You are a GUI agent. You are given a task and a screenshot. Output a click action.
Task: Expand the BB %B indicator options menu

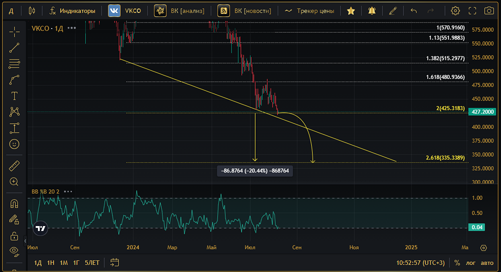tap(68, 191)
